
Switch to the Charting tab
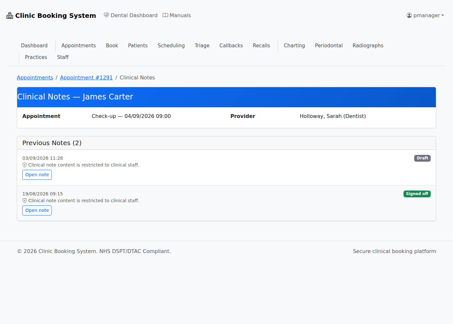(294, 45)
